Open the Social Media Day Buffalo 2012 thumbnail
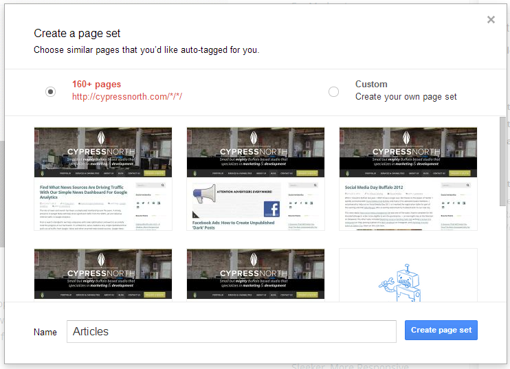Screen dimensions: 510x369 click(408, 179)
